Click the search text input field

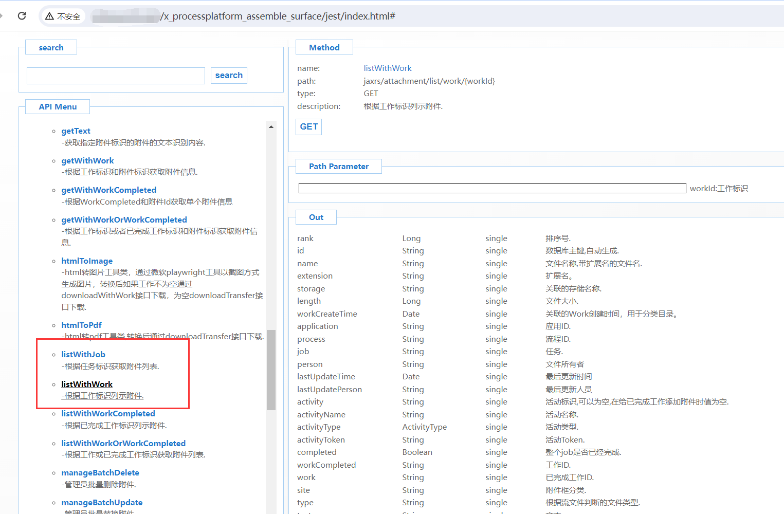(116, 76)
